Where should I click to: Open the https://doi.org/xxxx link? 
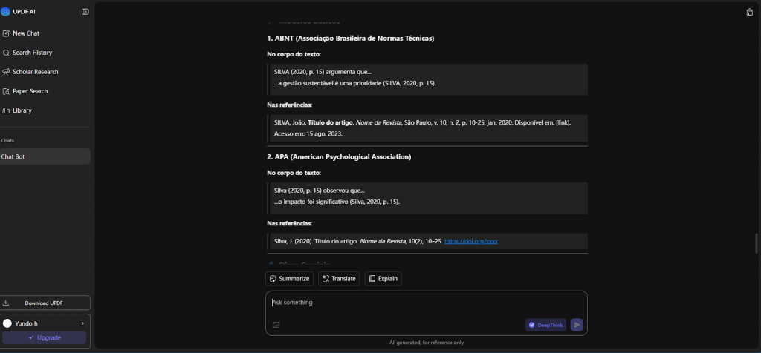[x=470, y=241]
